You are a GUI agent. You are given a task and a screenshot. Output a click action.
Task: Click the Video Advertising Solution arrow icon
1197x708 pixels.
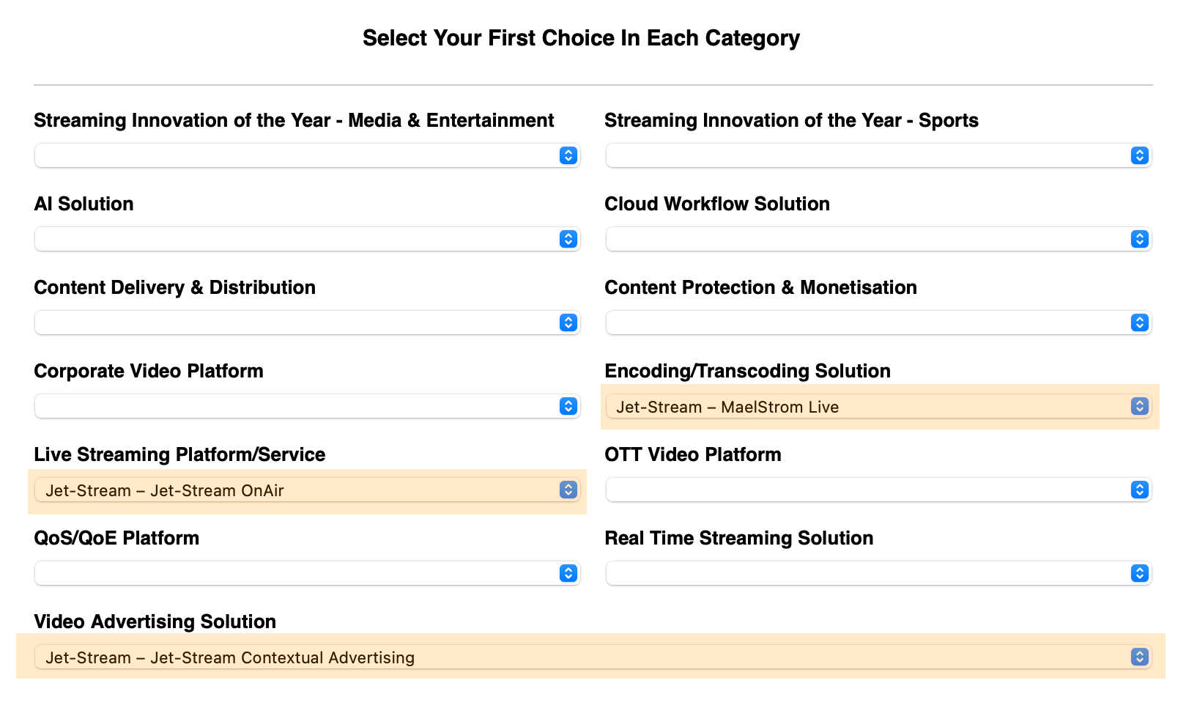(x=1139, y=657)
